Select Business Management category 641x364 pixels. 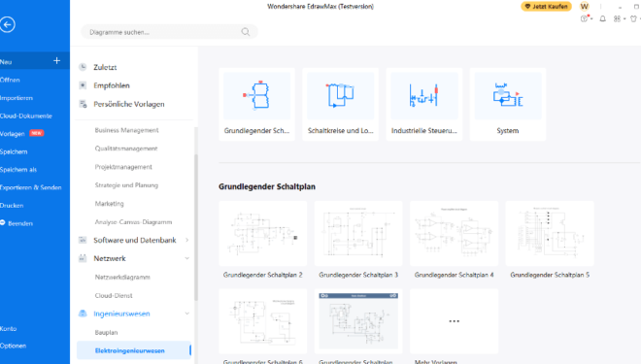point(126,130)
